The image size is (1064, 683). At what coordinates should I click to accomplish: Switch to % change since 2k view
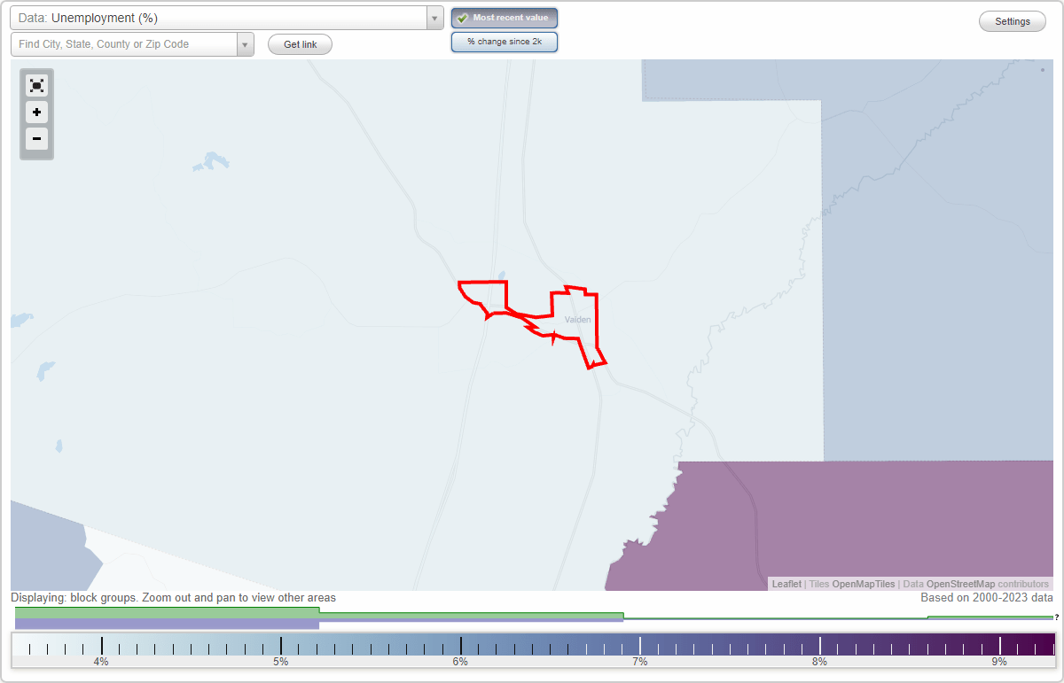505,41
